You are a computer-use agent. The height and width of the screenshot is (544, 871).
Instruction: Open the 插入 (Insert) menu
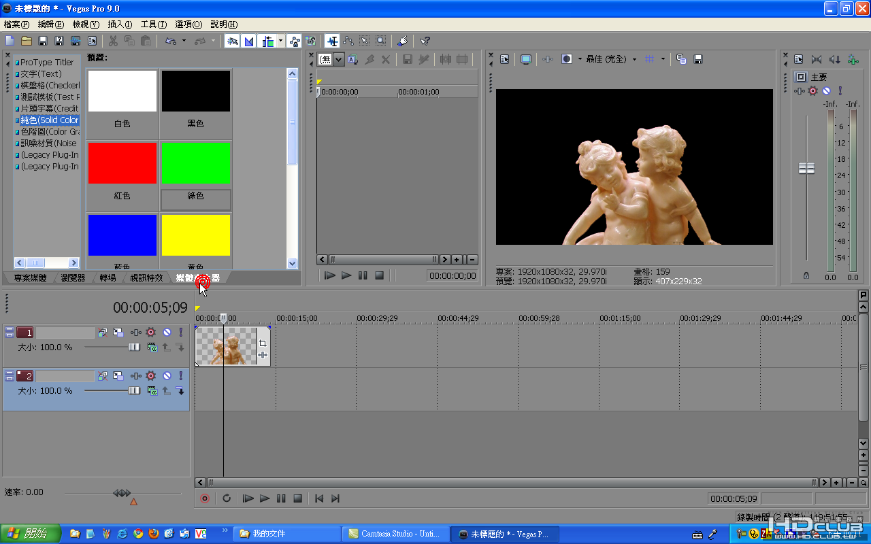pos(120,24)
